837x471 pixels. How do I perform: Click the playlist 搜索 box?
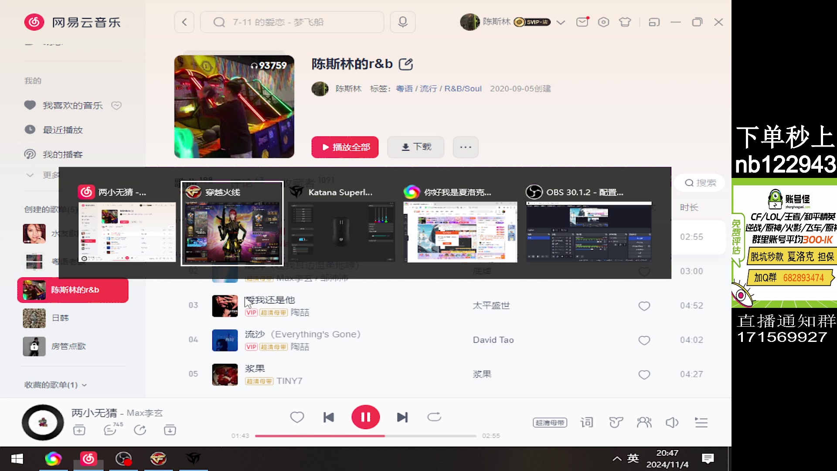(x=700, y=183)
